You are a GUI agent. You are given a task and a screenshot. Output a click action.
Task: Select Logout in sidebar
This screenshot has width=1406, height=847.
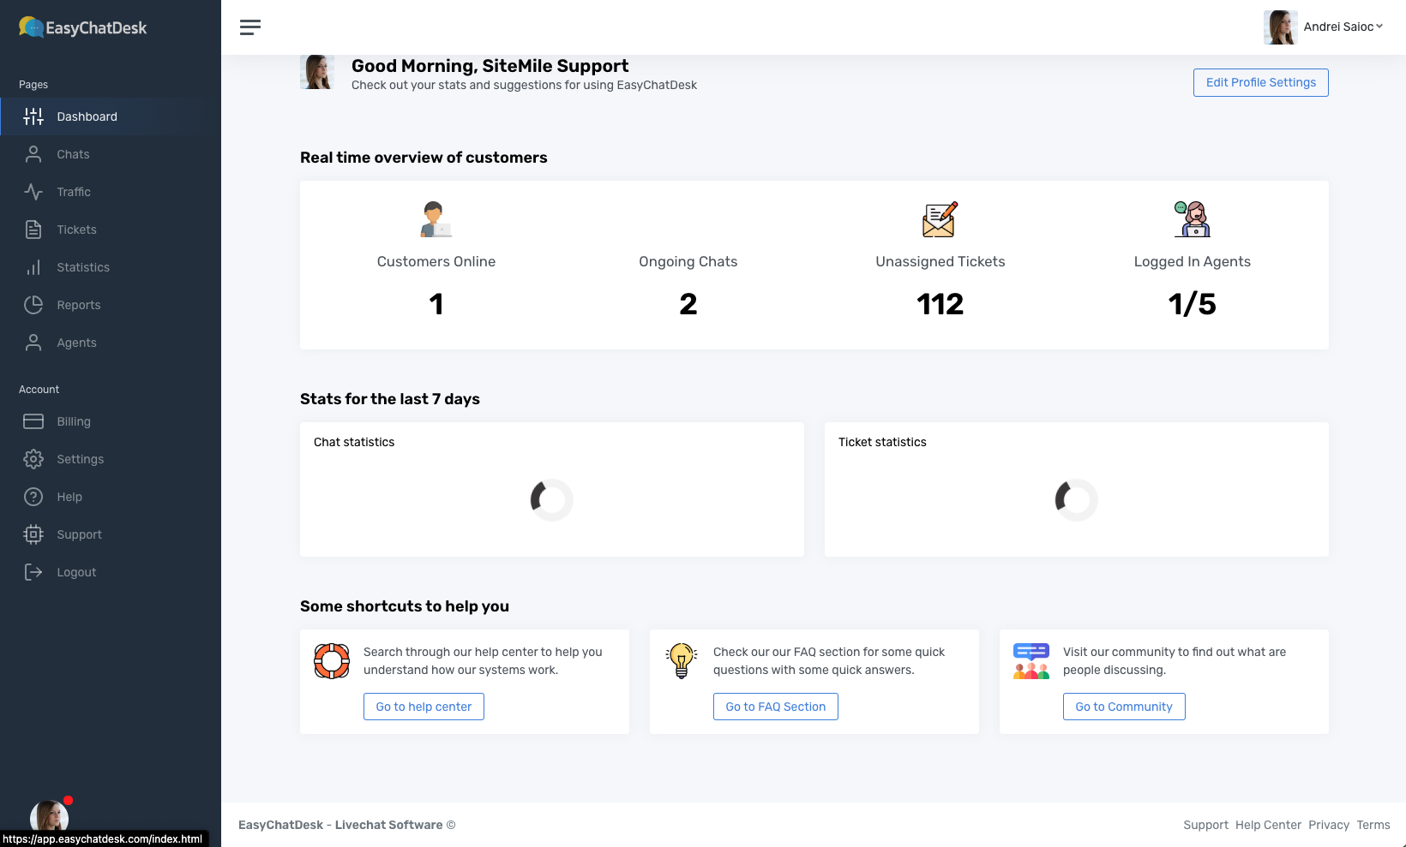111,572
